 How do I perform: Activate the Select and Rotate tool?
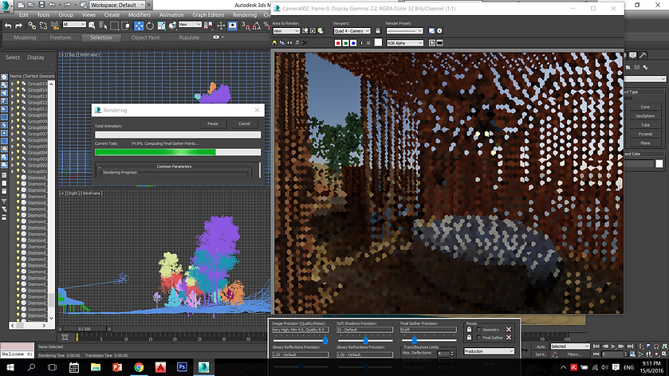(150, 25)
